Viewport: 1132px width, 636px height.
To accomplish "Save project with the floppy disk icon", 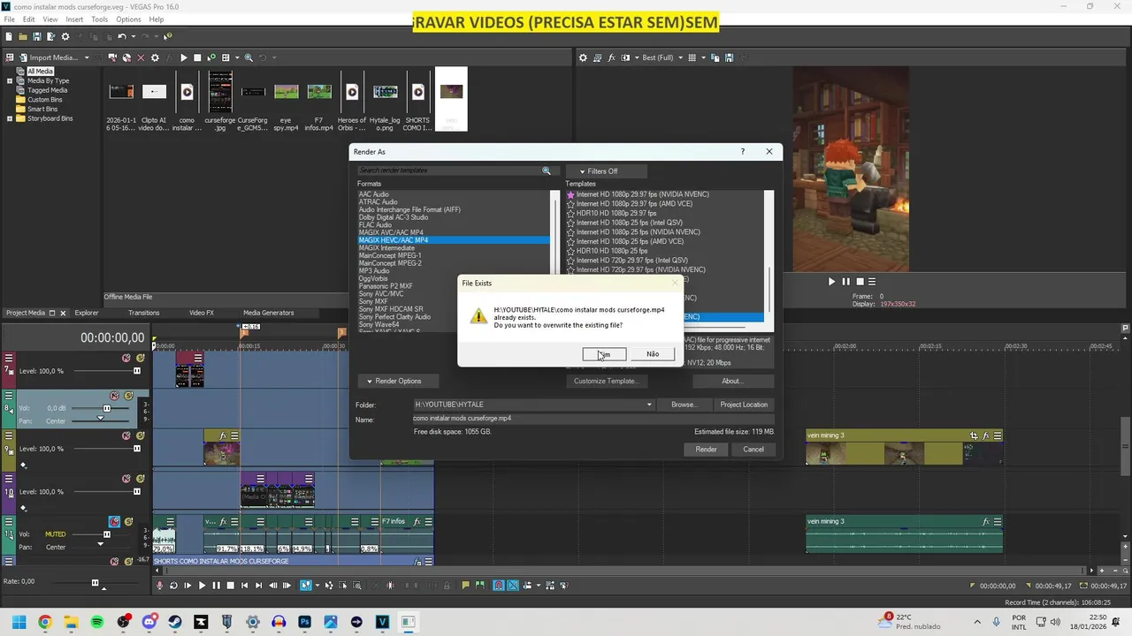I will click(x=37, y=36).
